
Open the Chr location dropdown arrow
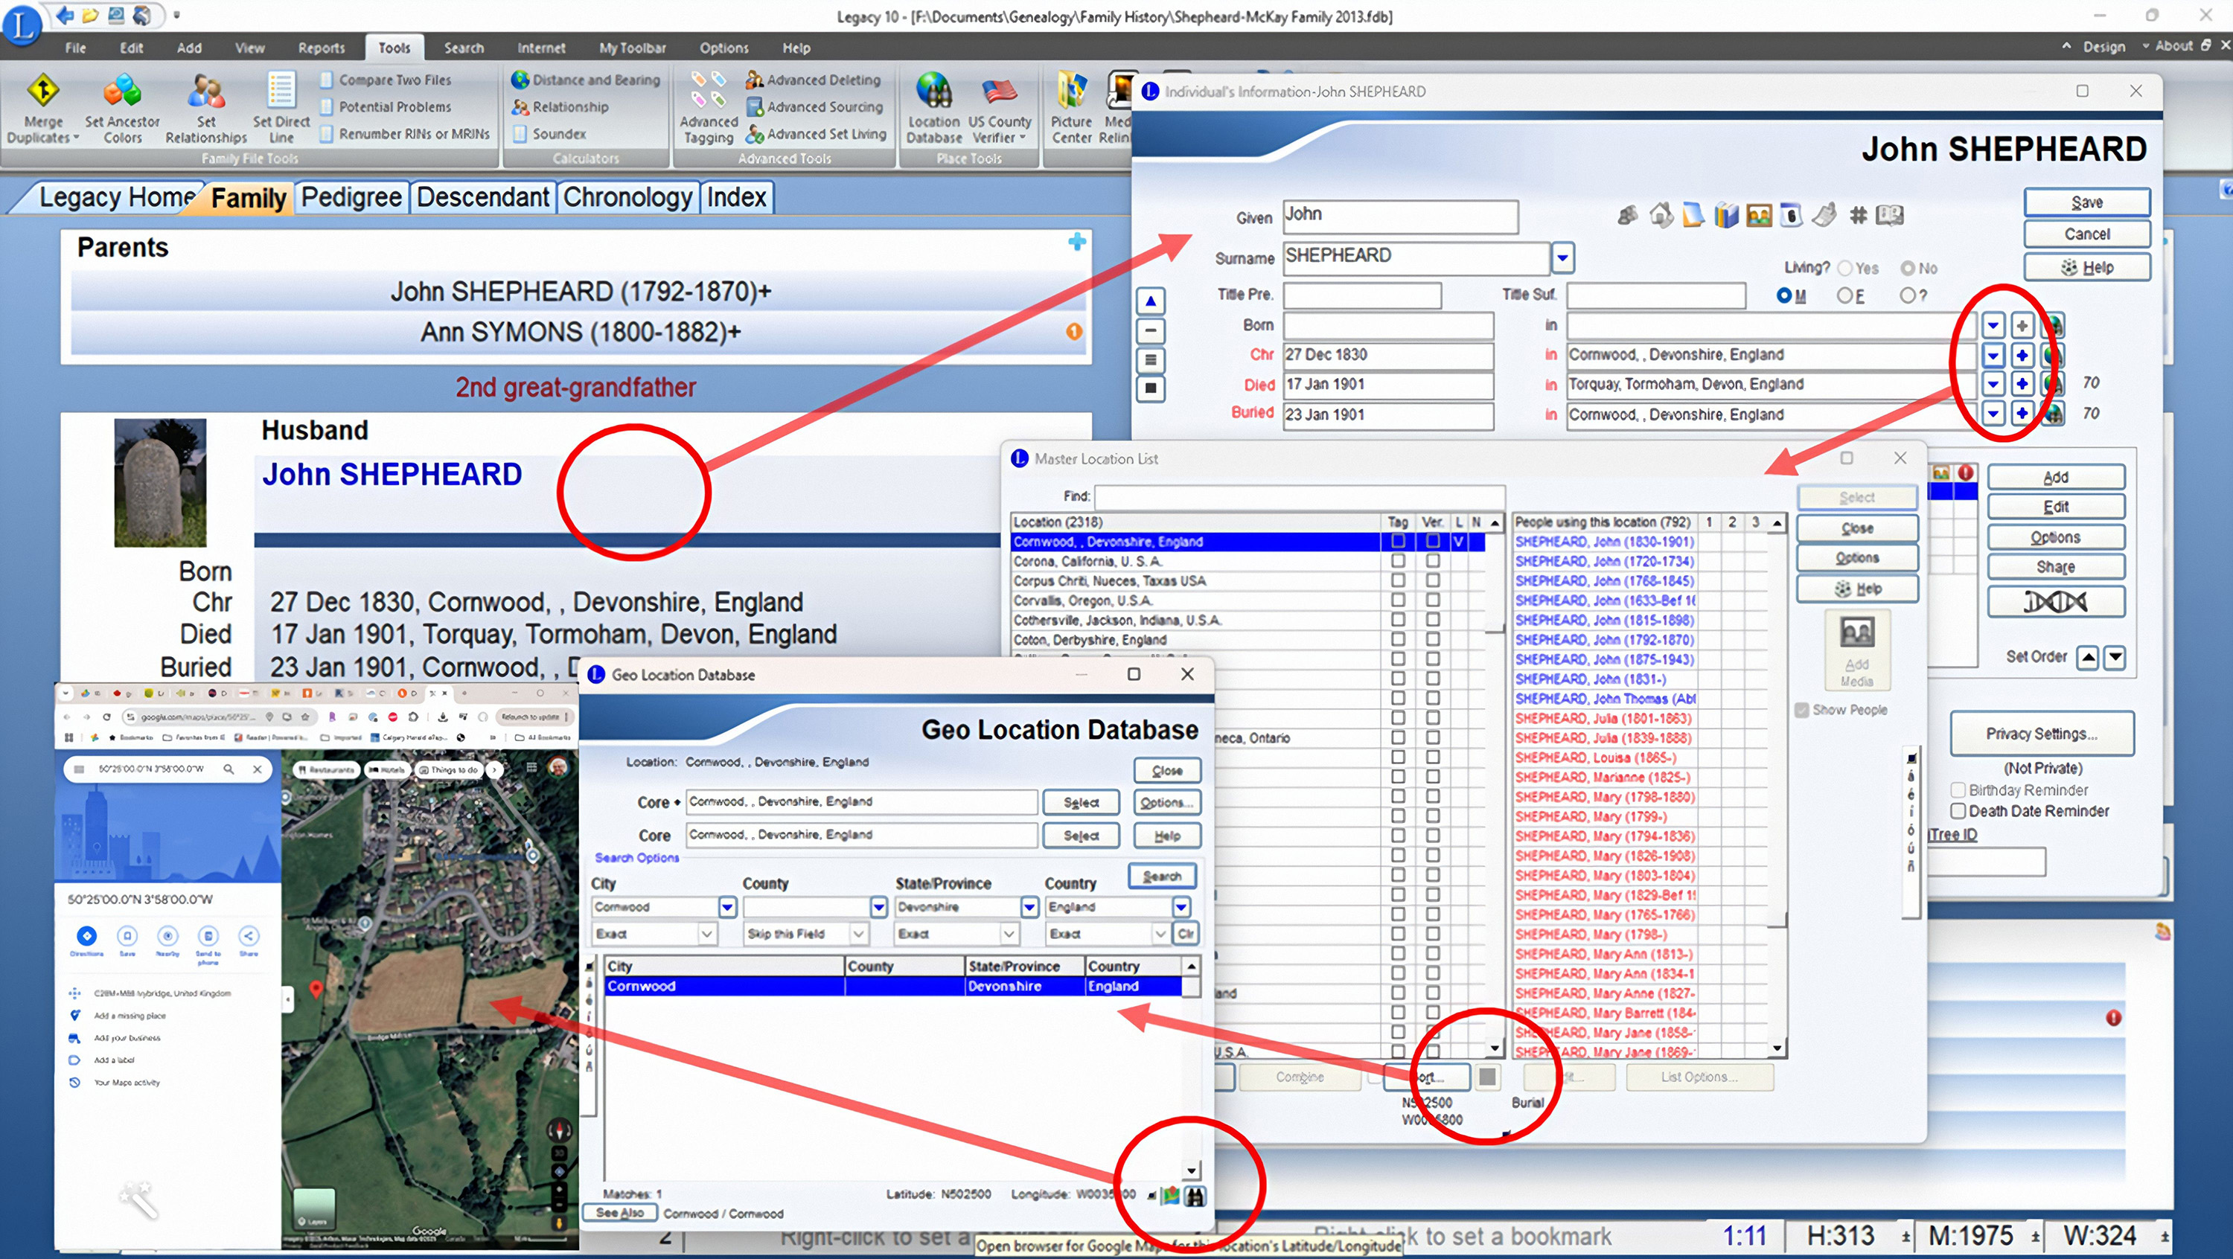tap(1993, 355)
